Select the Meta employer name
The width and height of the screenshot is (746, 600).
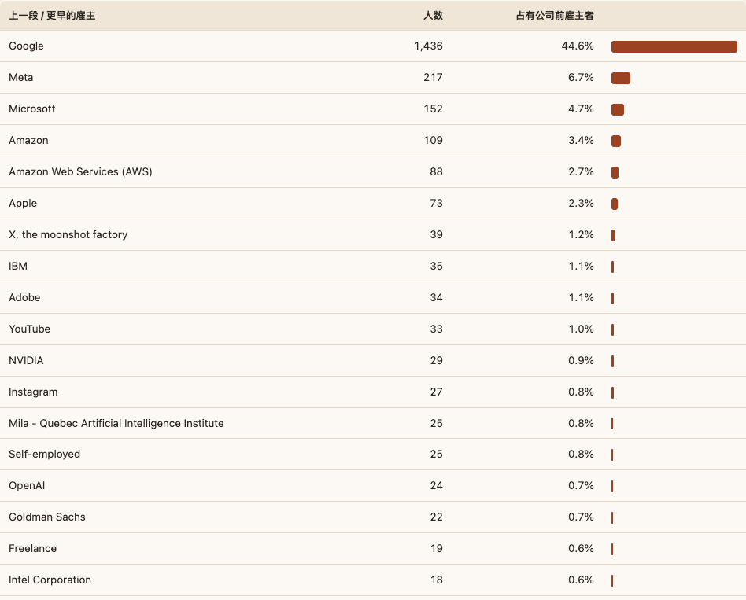tap(21, 78)
